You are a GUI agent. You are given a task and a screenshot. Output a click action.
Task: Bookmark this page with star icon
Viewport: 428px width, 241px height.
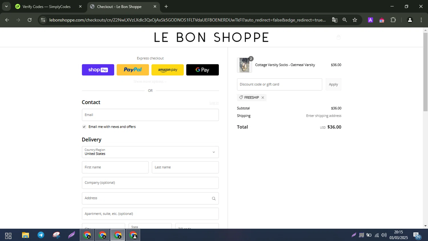point(355,20)
